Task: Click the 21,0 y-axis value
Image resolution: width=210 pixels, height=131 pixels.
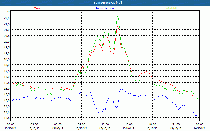Action: 7,30
